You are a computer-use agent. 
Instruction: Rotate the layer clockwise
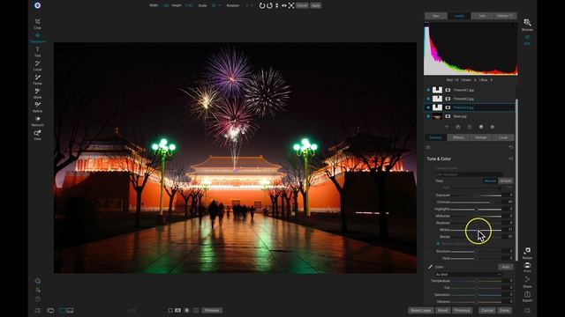pos(269,6)
